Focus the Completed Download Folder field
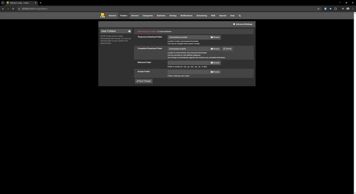The width and height of the screenshot is (356, 194). (188, 49)
